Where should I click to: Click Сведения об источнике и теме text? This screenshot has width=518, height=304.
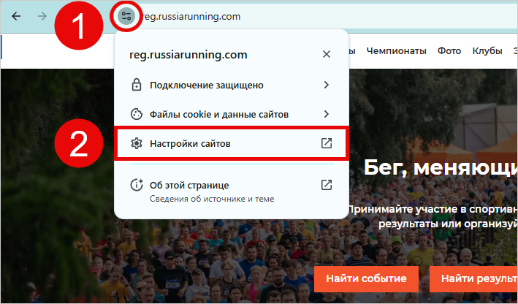pyautogui.click(x=212, y=199)
